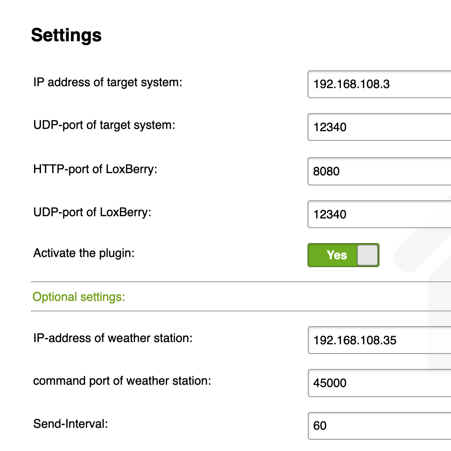Click the "IP-address of weather station:" label
Viewport: 451px width, 451px height.
click(x=113, y=338)
